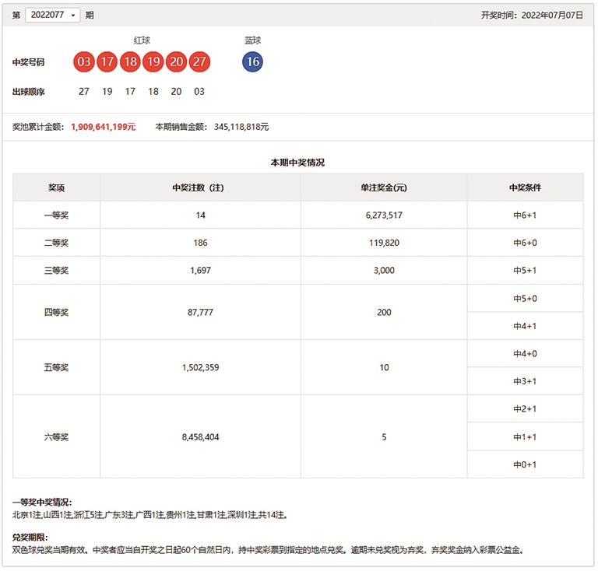Viewport: 598px width, 571px height.
Task: Click the draw date 2022年07月07日
Action: pyautogui.click(x=551, y=15)
